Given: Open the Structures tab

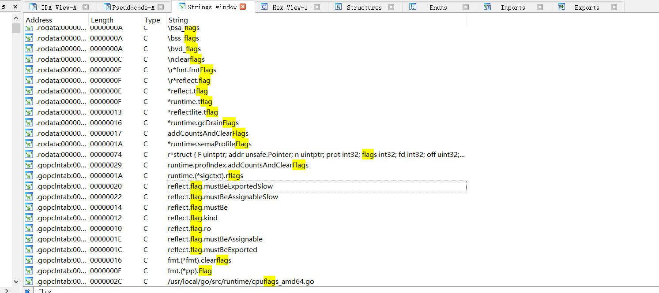Looking at the screenshot, I should click(x=364, y=7).
